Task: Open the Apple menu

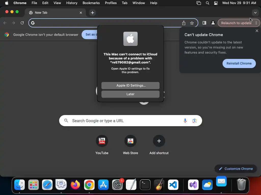Action: 7,3
